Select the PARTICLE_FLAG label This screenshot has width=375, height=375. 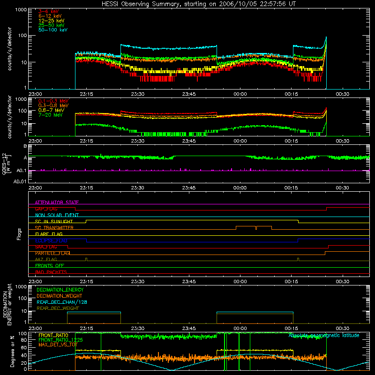tap(52, 253)
